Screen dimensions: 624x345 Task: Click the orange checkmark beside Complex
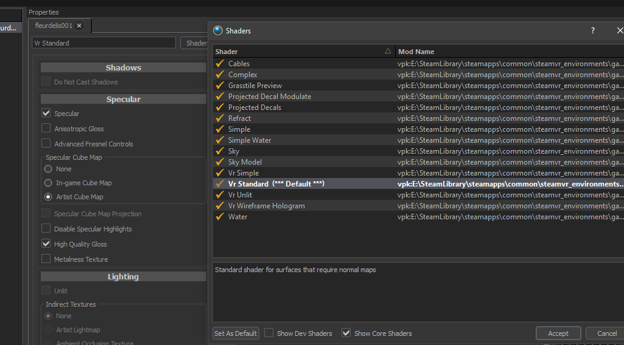[x=220, y=74]
